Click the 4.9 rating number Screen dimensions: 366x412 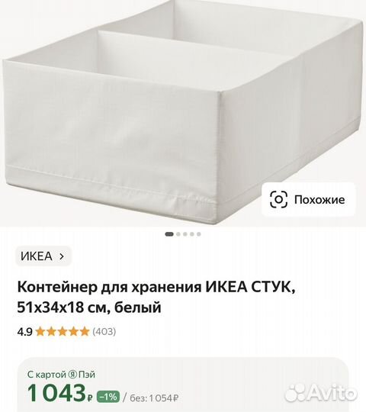[x=24, y=332]
